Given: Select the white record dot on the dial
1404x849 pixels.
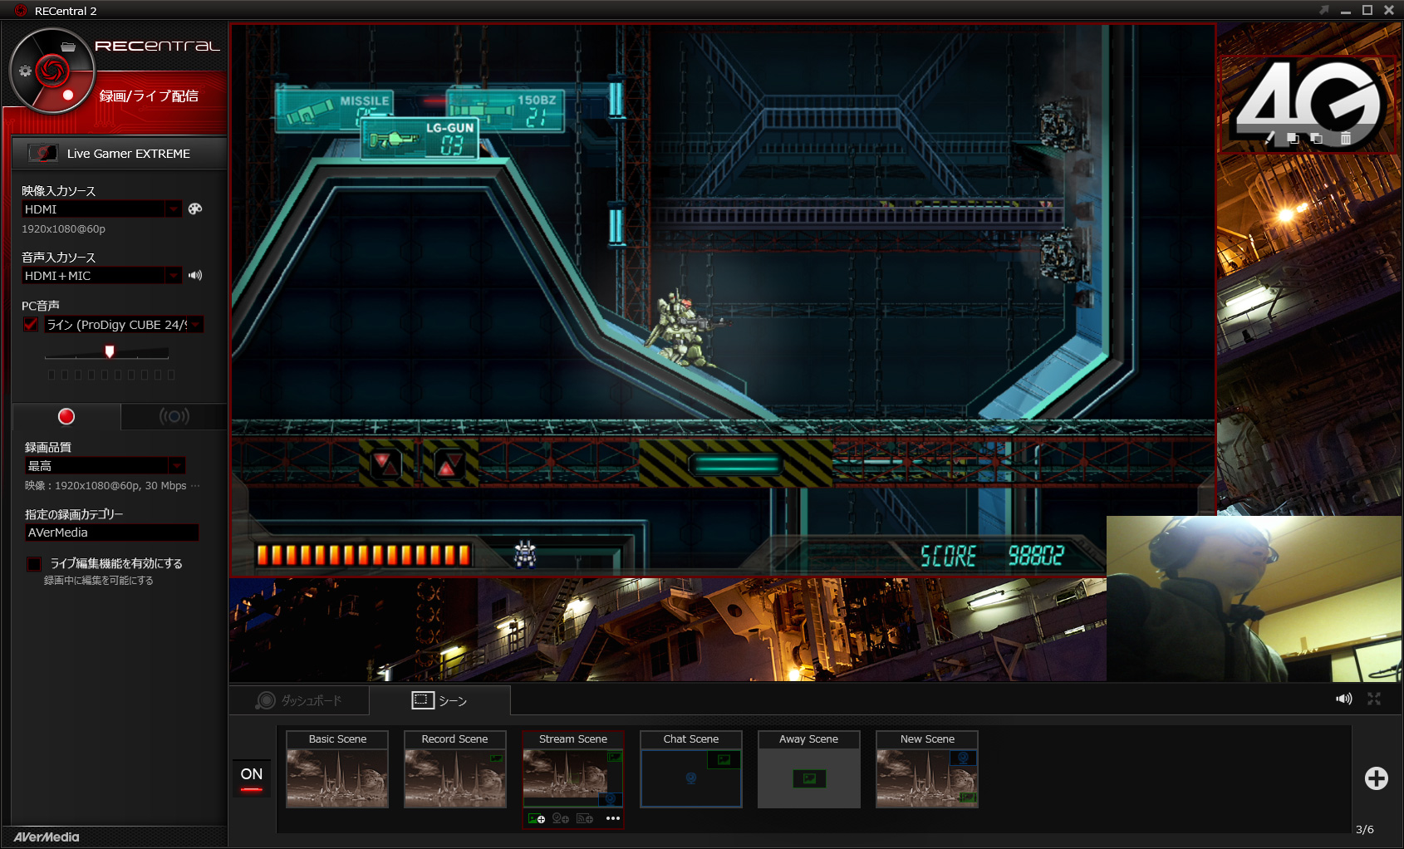Looking at the screenshot, I should pyautogui.click(x=68, y=96).
